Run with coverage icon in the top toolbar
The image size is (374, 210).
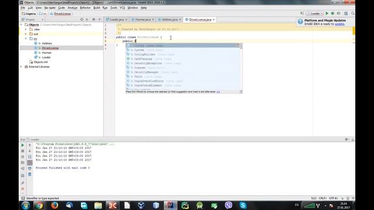coord(338,13)
